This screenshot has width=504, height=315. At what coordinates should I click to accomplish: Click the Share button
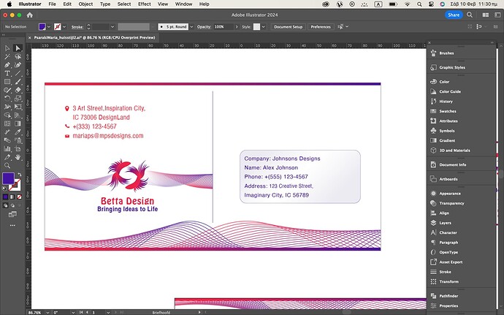tap(454, 15)
